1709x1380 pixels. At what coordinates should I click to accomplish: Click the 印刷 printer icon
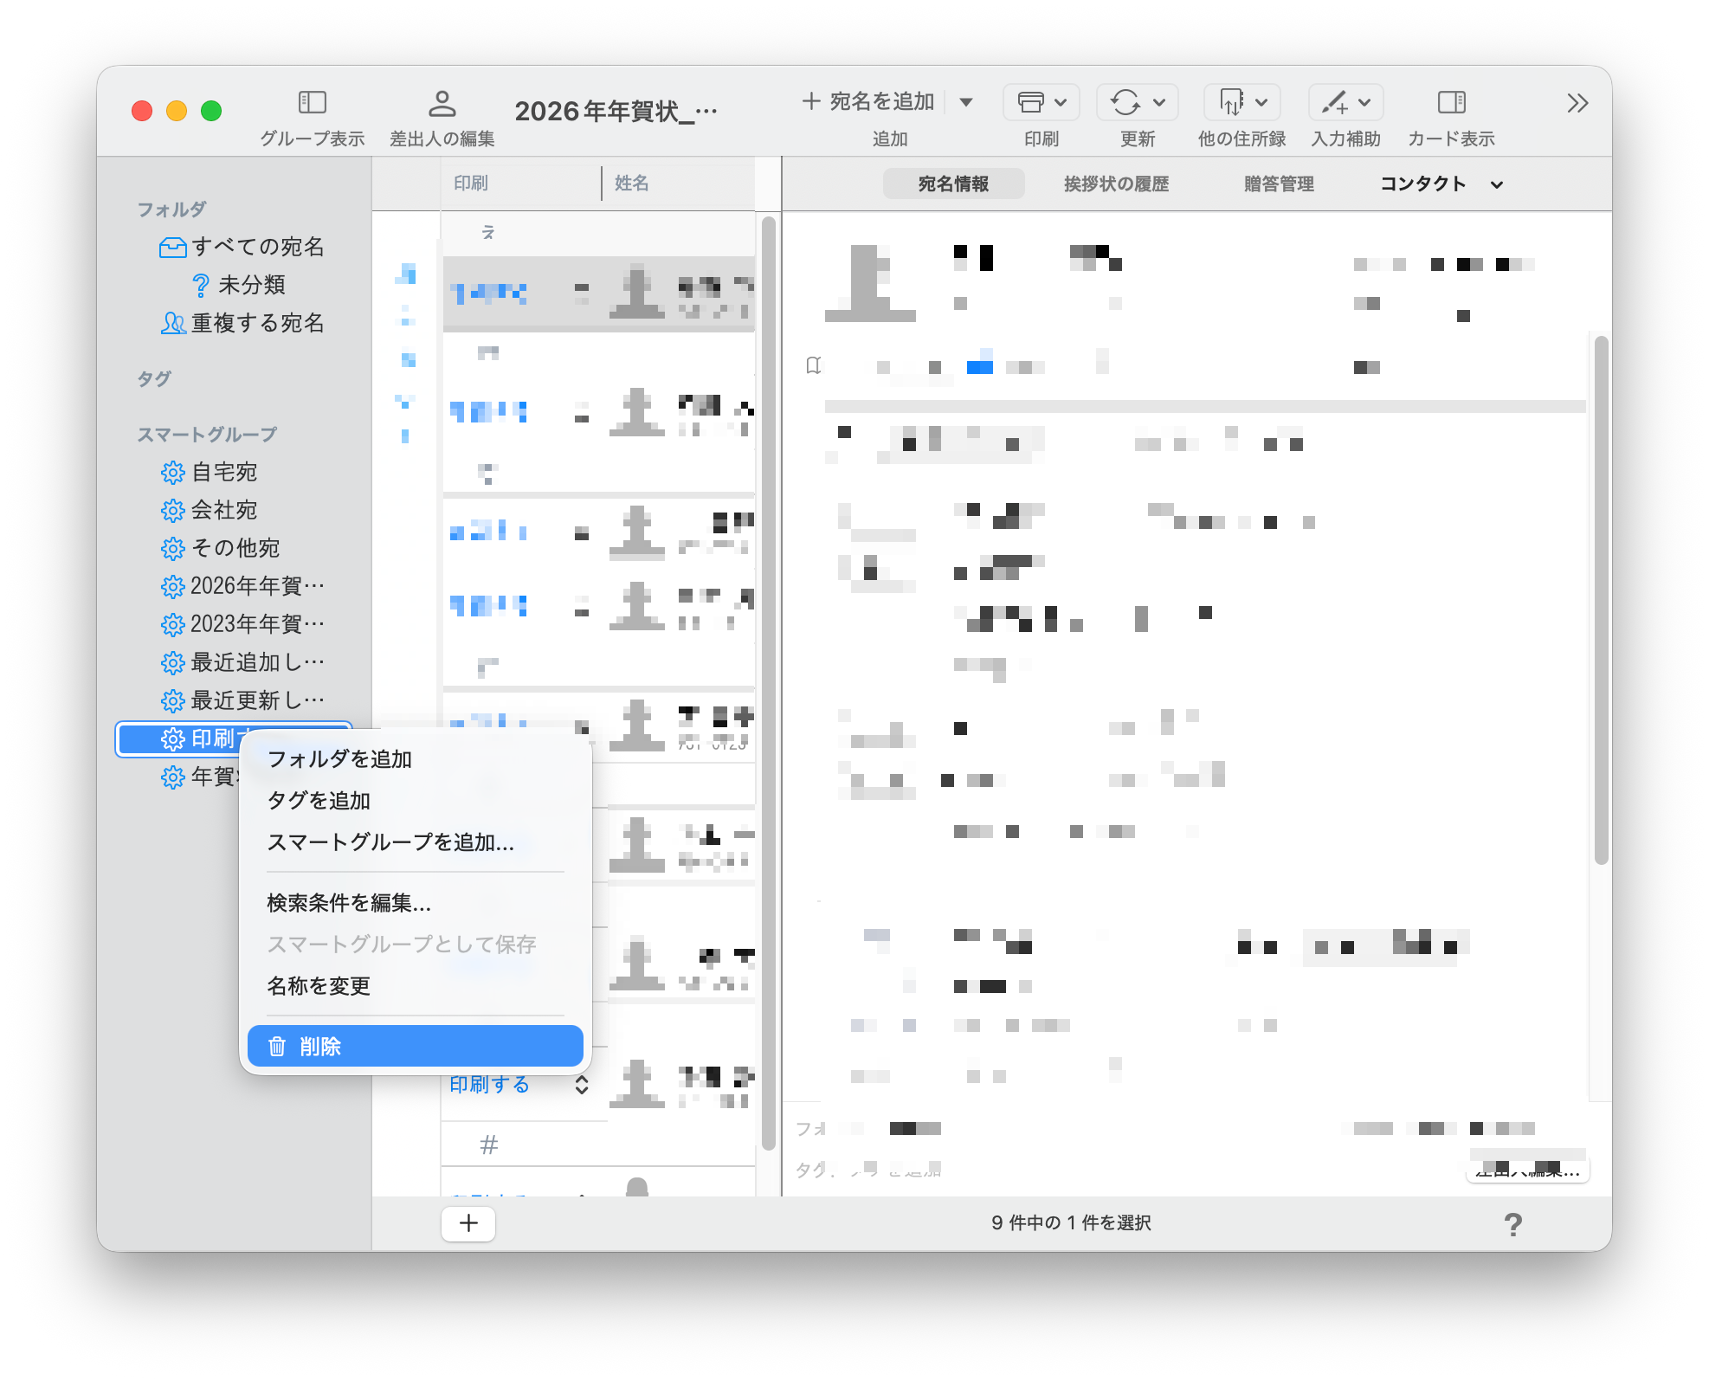coord(1030,102)
